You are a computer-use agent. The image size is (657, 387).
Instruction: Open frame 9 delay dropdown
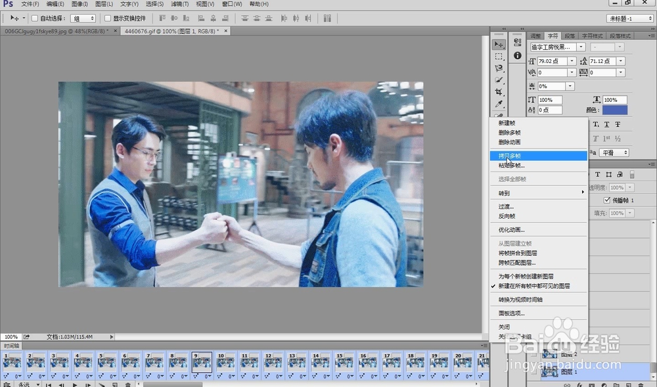(208, 376)
